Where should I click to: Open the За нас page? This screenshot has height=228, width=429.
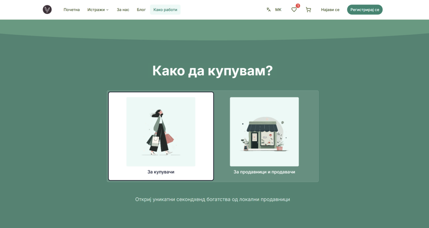coord(123,10)
